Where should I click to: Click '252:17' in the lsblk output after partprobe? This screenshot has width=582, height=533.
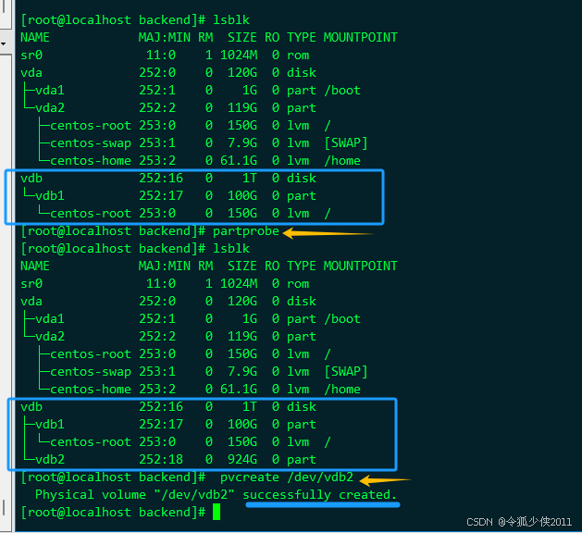(161, 424)
